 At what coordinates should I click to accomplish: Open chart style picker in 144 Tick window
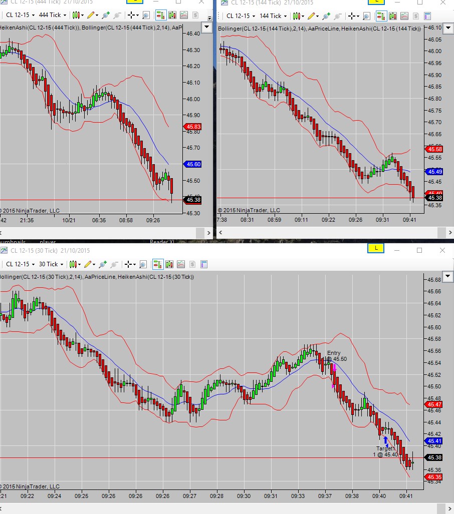pyautogui.click(x=298, y=16)
